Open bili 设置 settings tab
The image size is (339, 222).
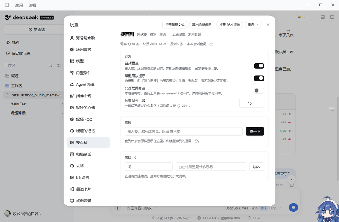(88, 178)
